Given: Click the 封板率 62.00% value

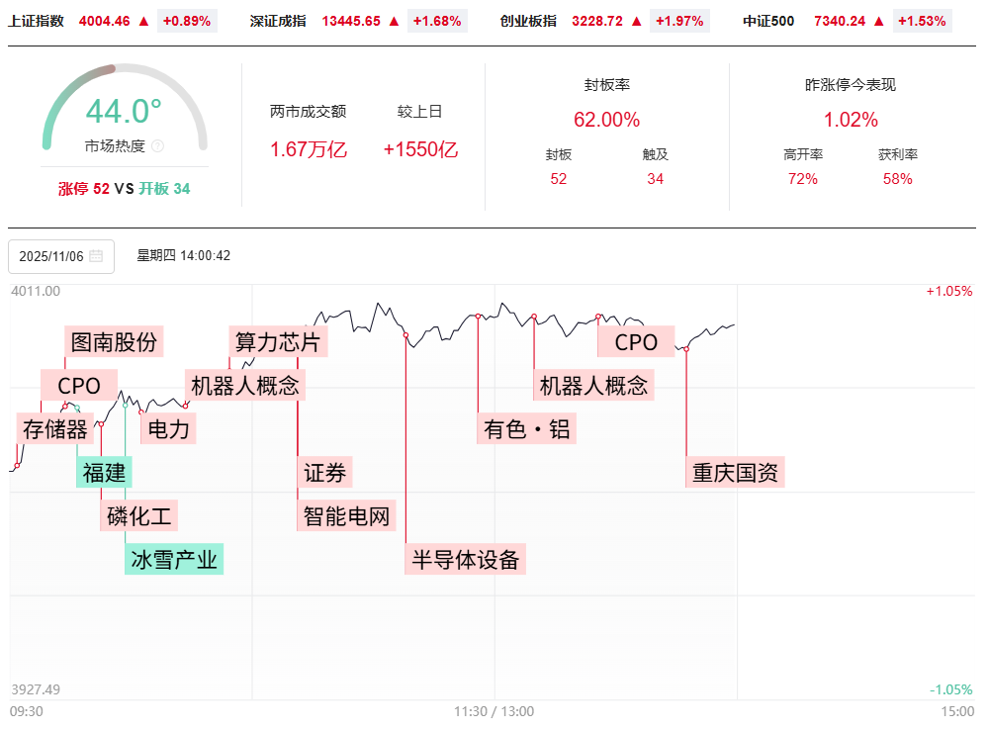Looking at the screenshot, I should [x=606, y=120].
